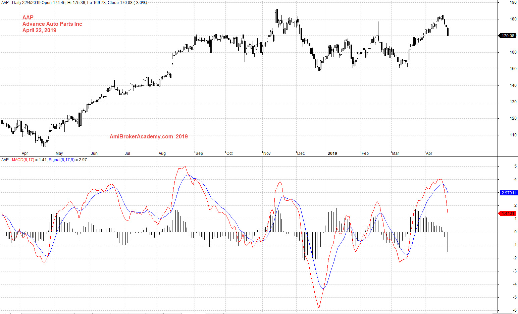This screenshot has width=518, height=314.
Task: Click the 'April 22, 2019' date annotation
Action: tap(39, 30)
